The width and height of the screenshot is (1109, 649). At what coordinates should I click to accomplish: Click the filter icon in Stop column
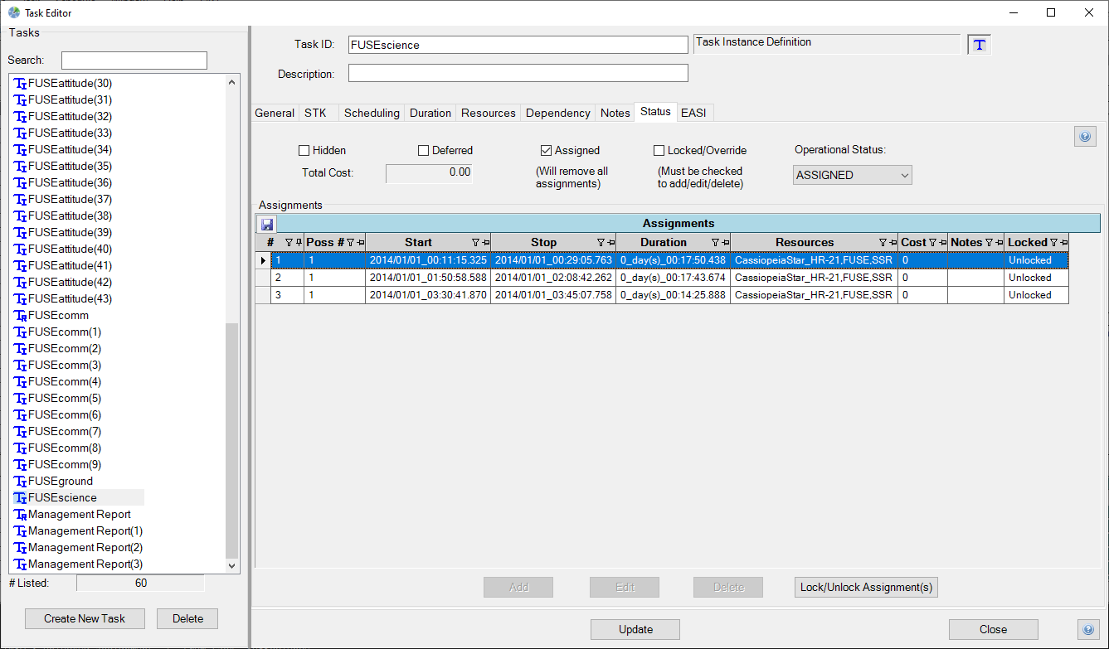pyautogui.click(x=601, y=243)
